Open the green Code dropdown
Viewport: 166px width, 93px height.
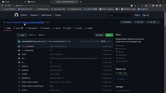click(109, 35)
